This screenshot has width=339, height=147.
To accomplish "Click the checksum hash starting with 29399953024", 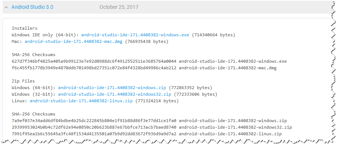I will point(94,127).
